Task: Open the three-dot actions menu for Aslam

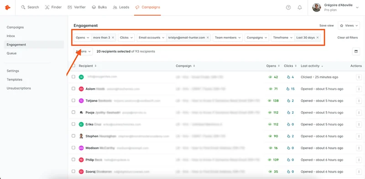Action: click(359, 89)
